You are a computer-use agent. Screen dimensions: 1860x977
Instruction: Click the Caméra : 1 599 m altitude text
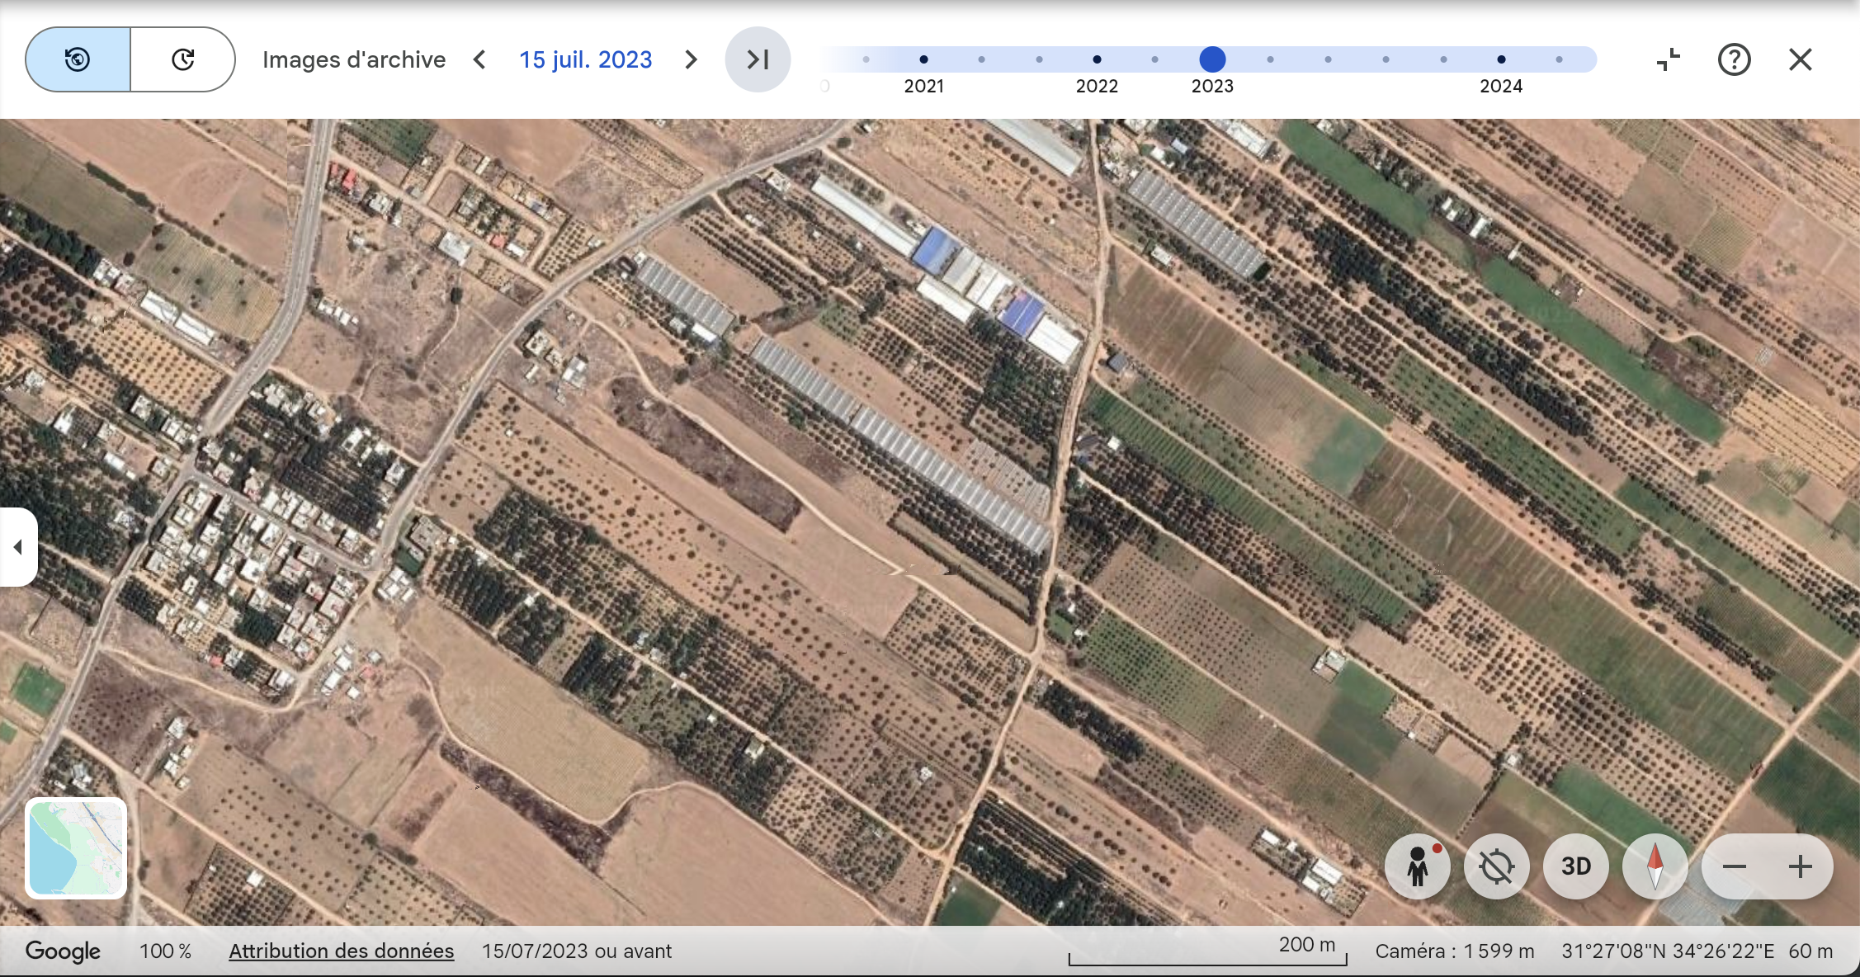coord(1455,951)
